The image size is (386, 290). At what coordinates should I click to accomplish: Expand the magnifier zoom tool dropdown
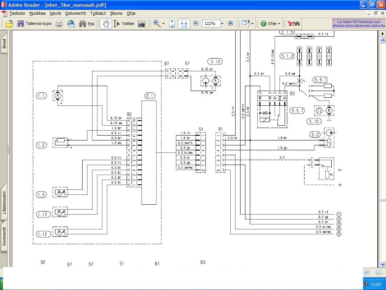pos(163,23)
